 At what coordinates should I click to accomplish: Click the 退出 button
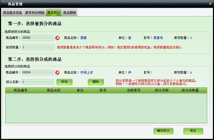(x=193, y=131)
